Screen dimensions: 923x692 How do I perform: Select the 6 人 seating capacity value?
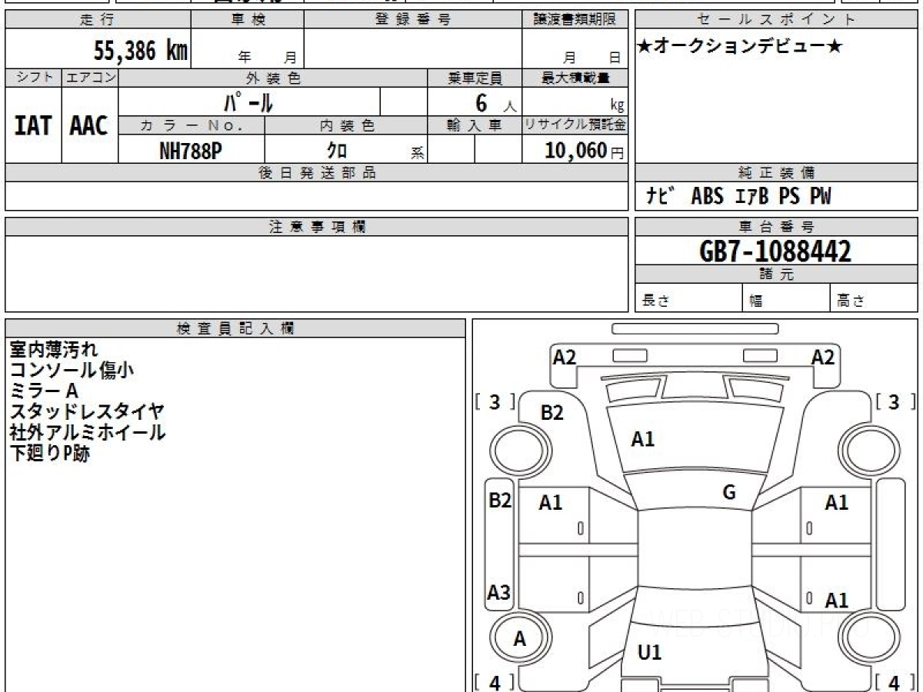[495, 103]
